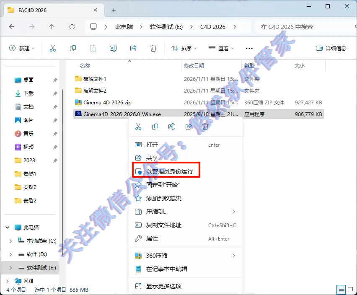357x295 pixels.
Task: Click the PC monitor icon in the address bar
Action: click(93, 27)
